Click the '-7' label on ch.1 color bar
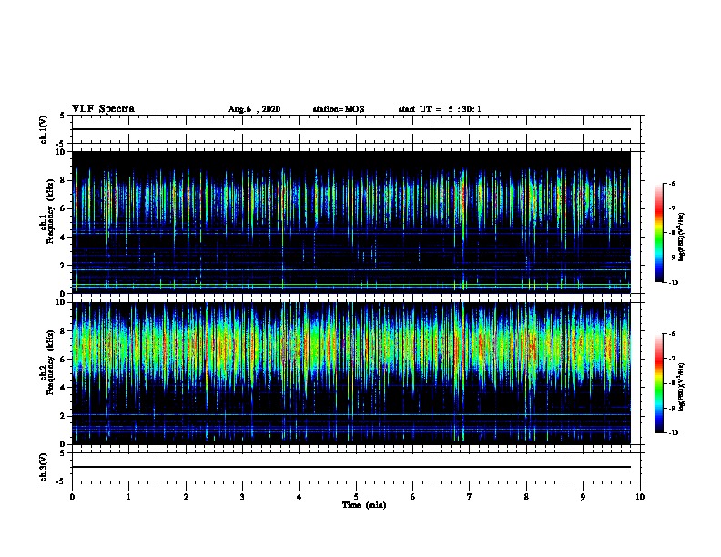The image size is (721, 557). click(x=672, y=208)
